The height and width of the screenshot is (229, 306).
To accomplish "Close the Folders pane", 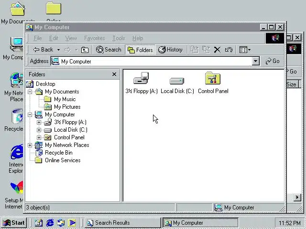I will click(114, 74).
